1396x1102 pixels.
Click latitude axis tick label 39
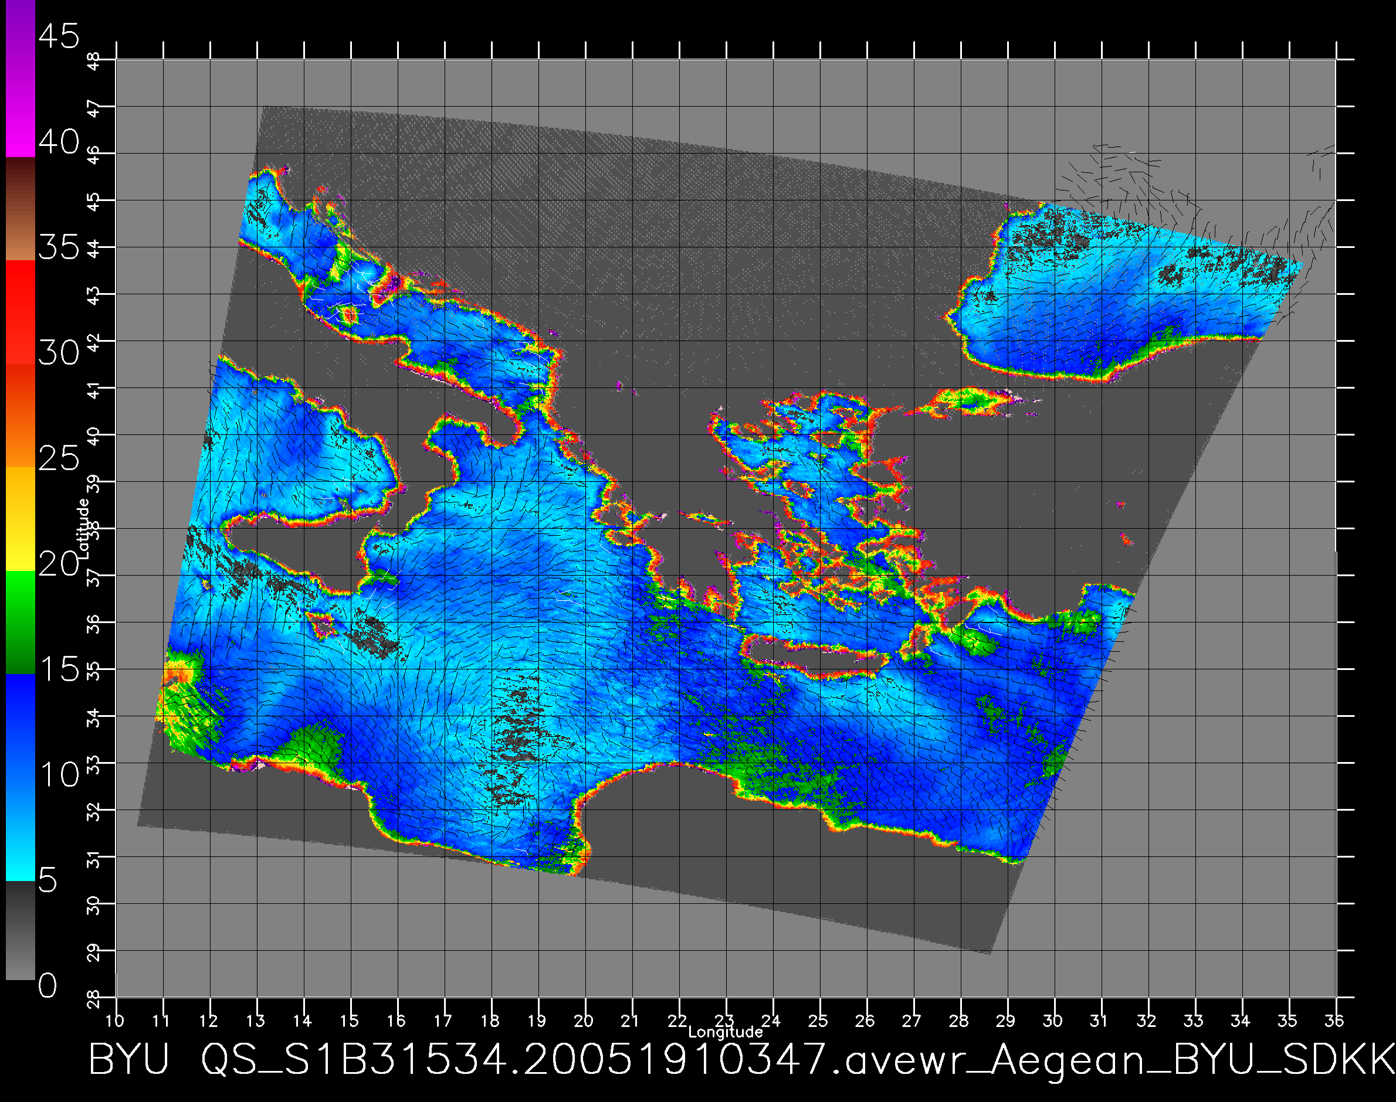(x=94, y=484)
